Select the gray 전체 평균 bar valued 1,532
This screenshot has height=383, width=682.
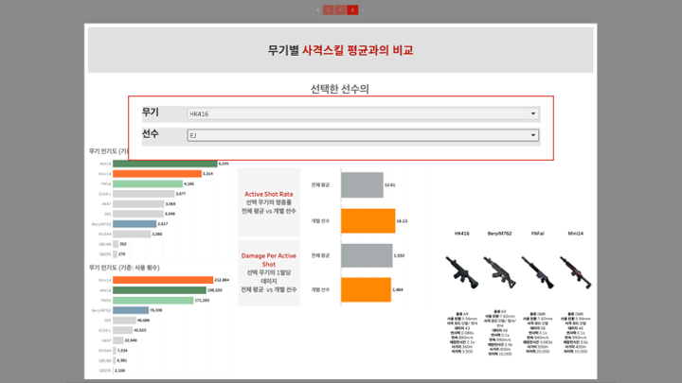[x=367, y=255]
